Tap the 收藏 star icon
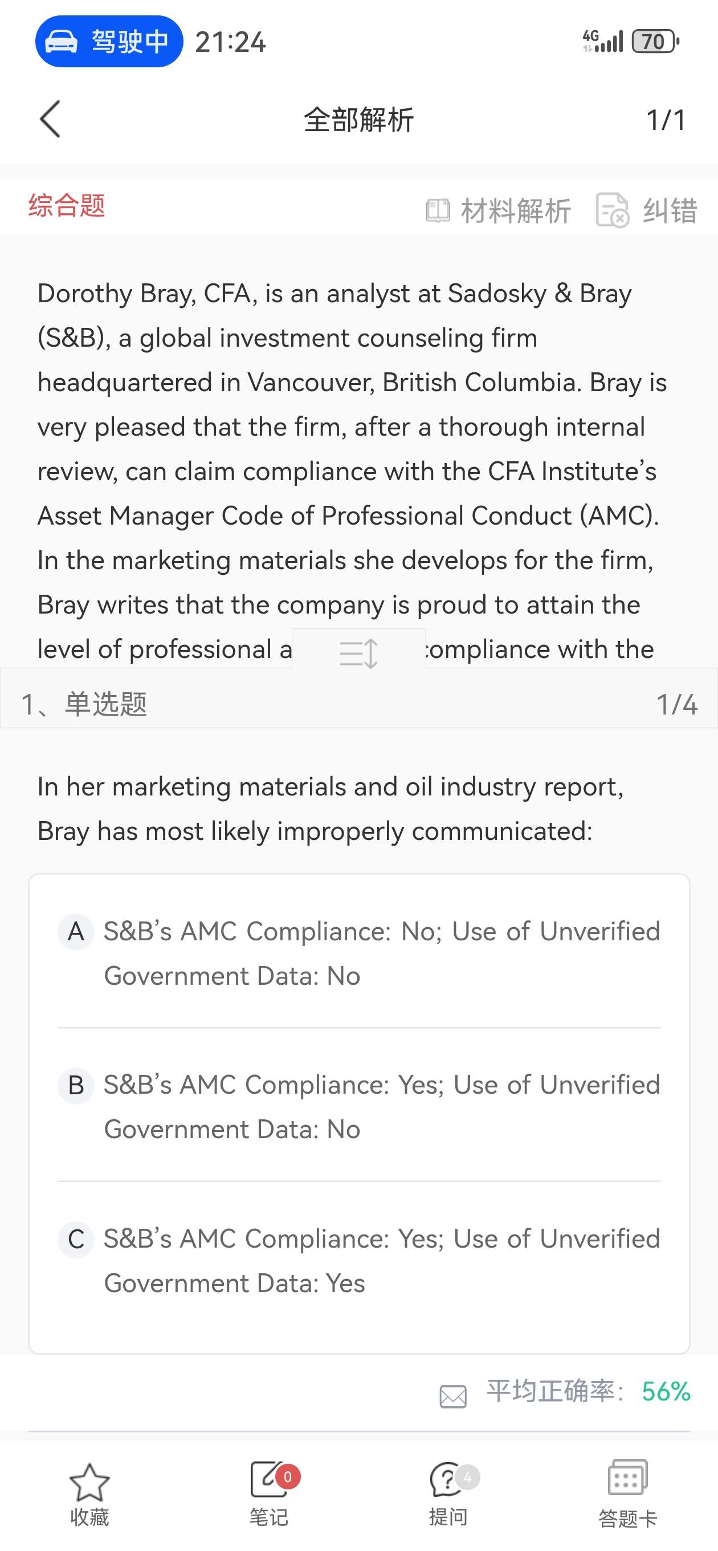This screenshot has height=1551, width=718. pyautogui.click(x=89, y=1483)
